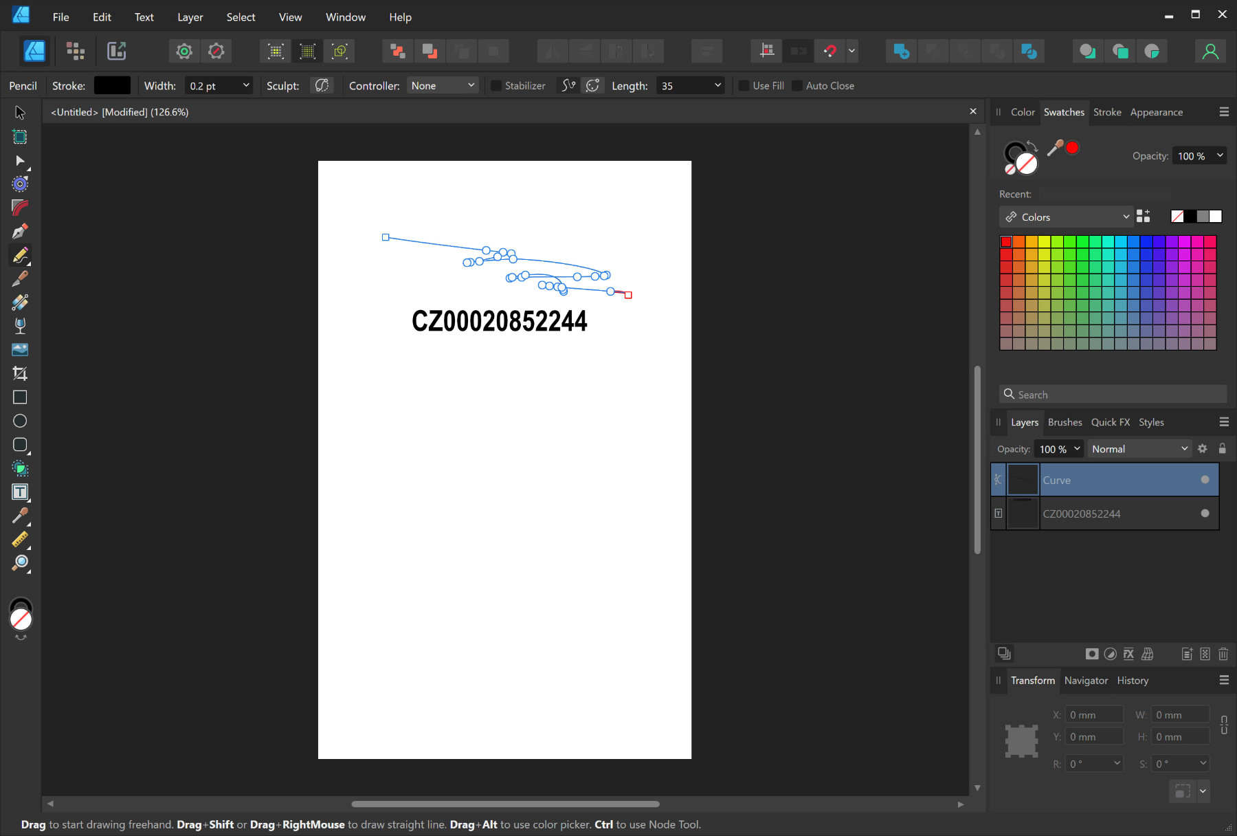
Task: Hide the Curve layer
Action: (x=1205, y=480)
